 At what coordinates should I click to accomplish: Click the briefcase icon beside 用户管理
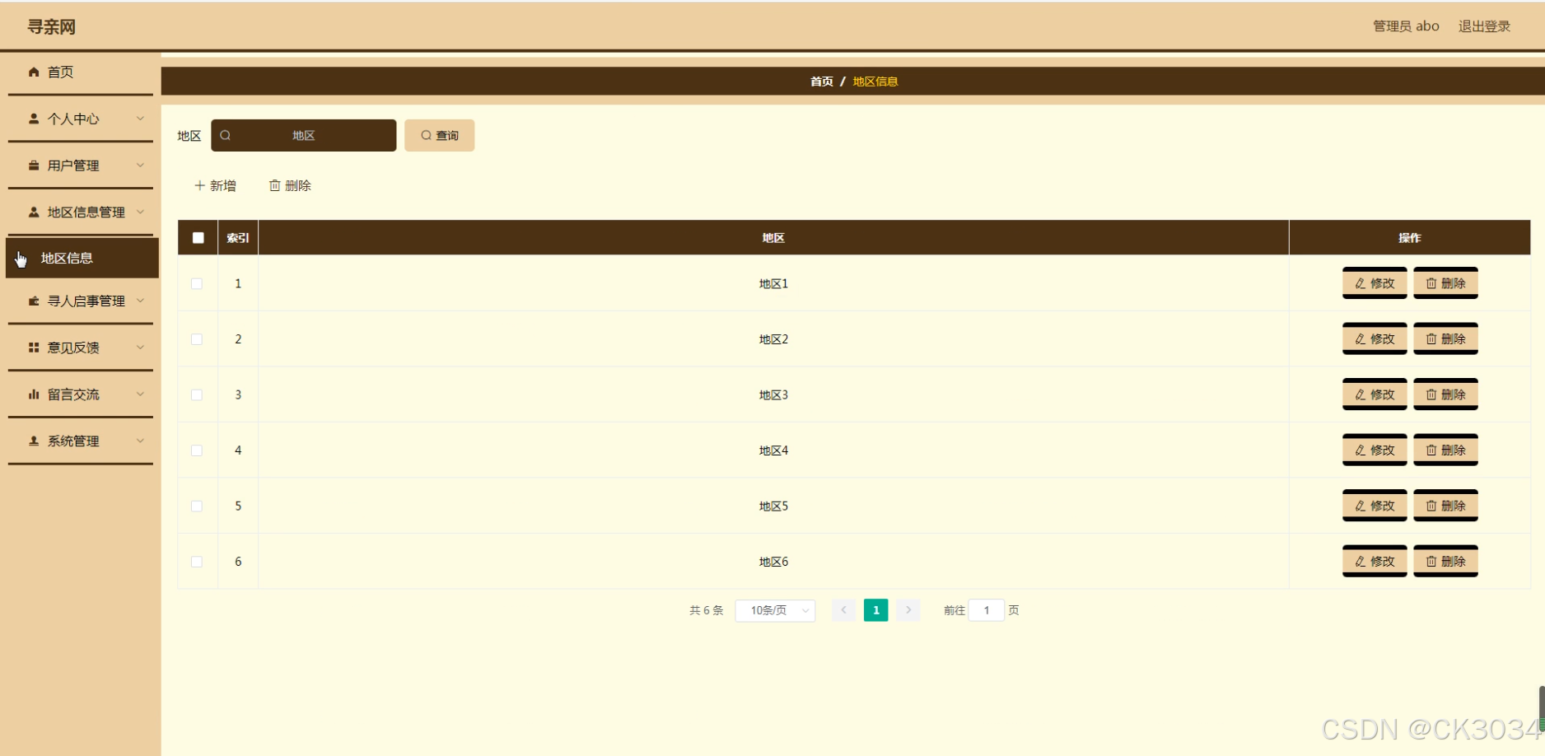[x=34, y=166]
